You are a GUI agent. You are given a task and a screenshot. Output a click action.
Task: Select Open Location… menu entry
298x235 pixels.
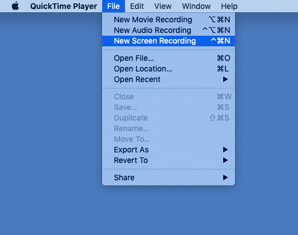[x=169, y=69]
